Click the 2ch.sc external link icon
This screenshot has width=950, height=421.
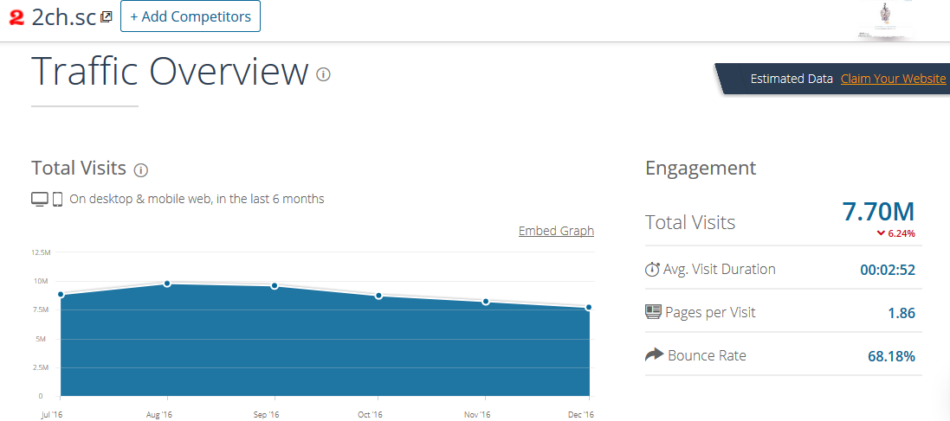[107, 16]
